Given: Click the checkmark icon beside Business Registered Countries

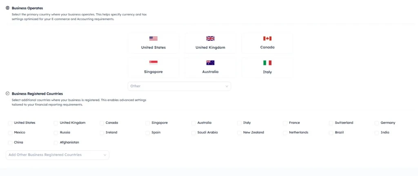Looking at the screenshot, I should point(7,94).
